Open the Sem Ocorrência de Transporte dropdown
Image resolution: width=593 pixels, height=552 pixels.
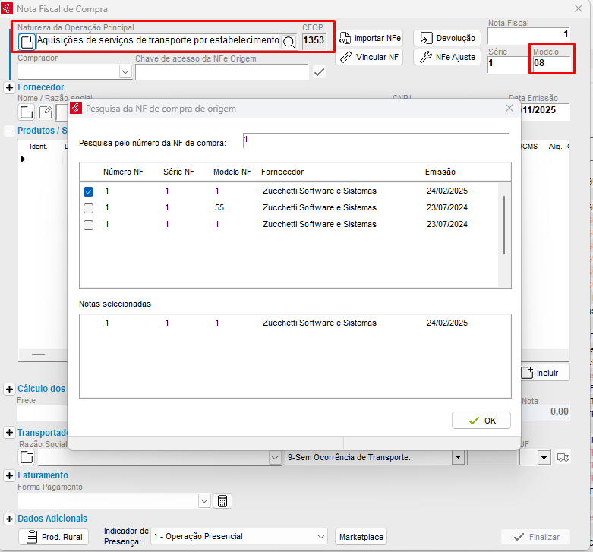[x=458, y=458]
